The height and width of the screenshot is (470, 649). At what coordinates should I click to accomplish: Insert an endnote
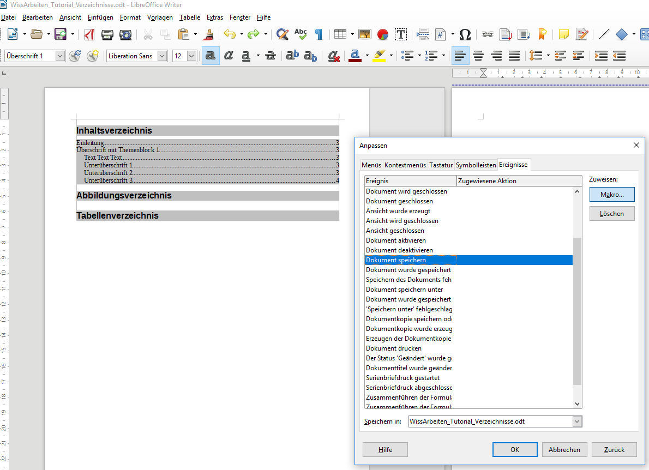[x=524, y=34]
